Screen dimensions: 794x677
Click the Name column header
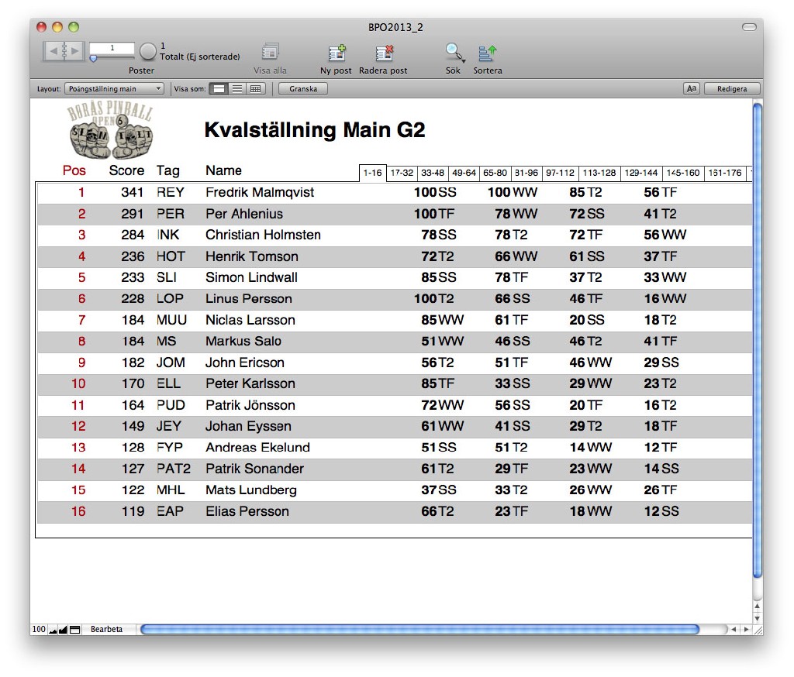[223, 170]
